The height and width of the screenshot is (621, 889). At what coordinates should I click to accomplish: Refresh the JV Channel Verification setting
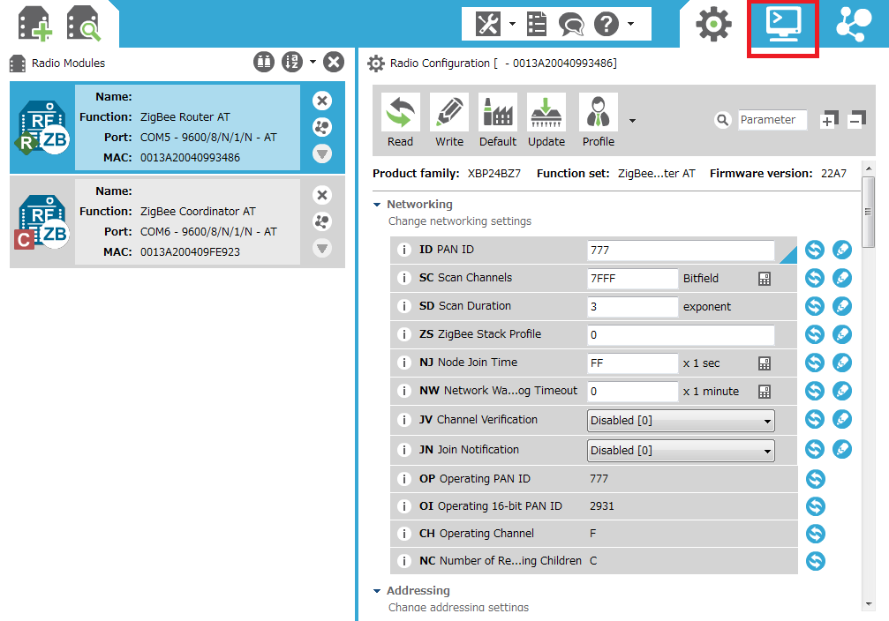pos(815,419)
